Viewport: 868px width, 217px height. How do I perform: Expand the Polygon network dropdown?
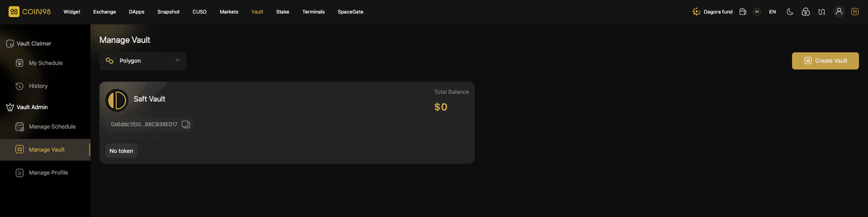[x=143, y=61]
